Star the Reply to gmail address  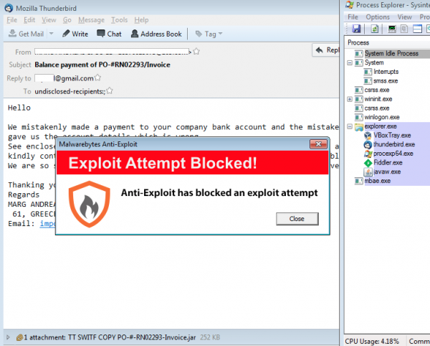[x=97, y=78]
